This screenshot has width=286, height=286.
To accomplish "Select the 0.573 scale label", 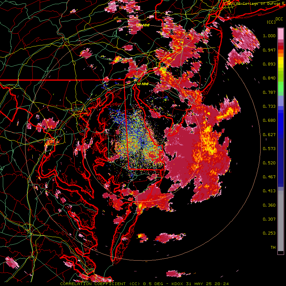I will [269, 149].
